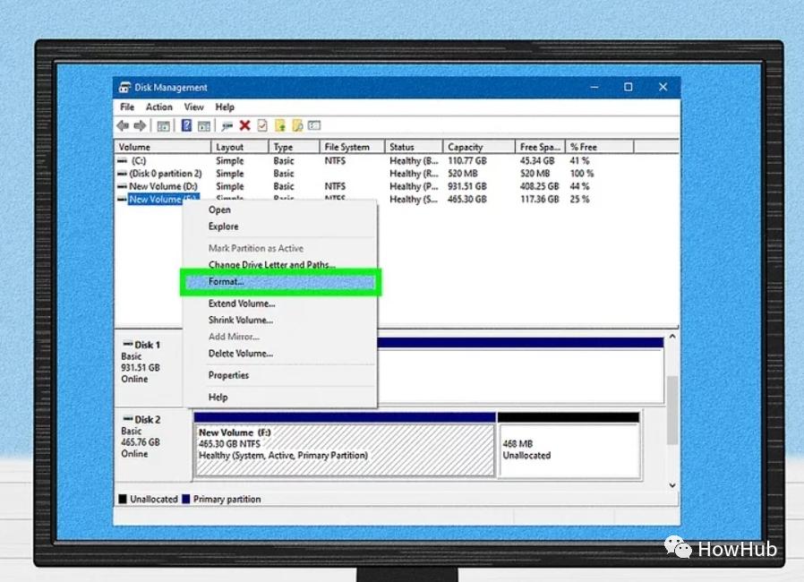This screenshot has width=804, height=582.
Task: Click the folder with magnifier toolbar icon
Action: coord(297,126)
